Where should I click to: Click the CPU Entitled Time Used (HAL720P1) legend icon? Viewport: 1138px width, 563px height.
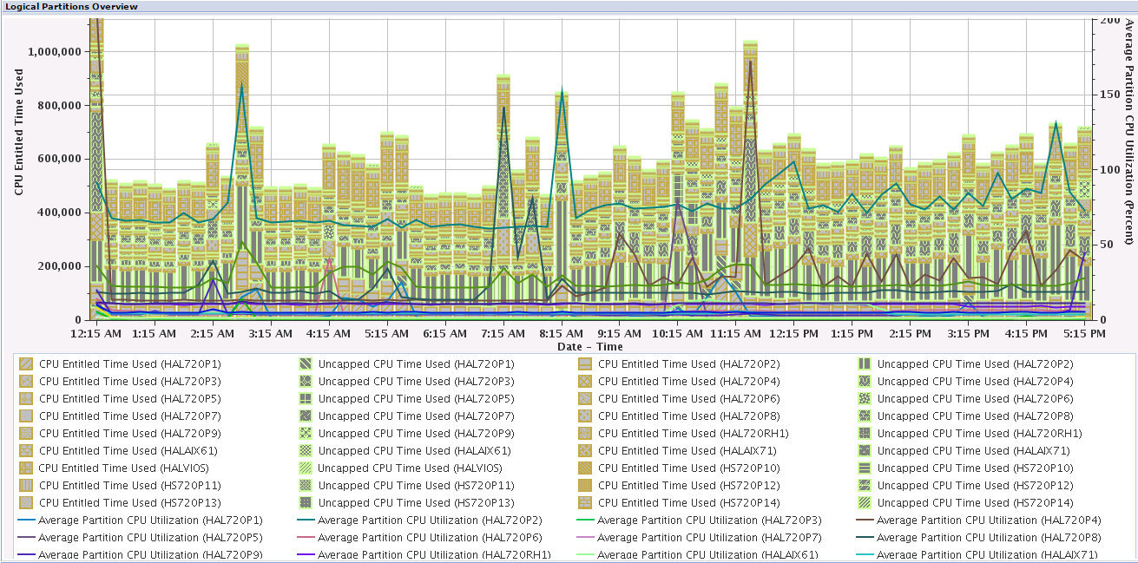point(26,364)
